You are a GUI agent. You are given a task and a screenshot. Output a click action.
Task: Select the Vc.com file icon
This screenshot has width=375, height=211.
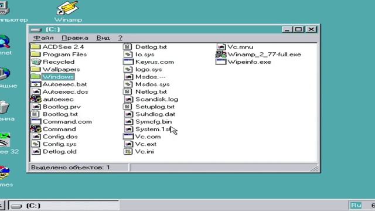pos(128,137)
